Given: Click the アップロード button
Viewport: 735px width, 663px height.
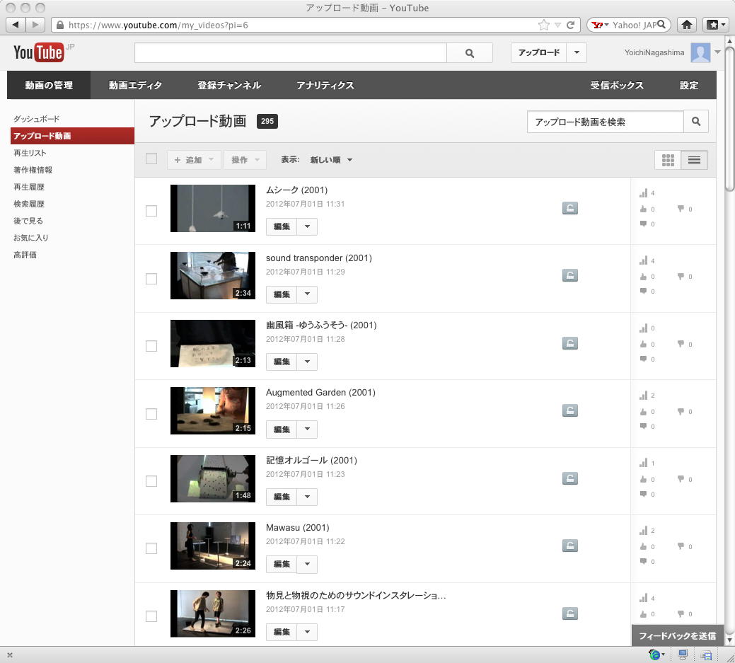Looking at the screenshot, I should 538,52.
